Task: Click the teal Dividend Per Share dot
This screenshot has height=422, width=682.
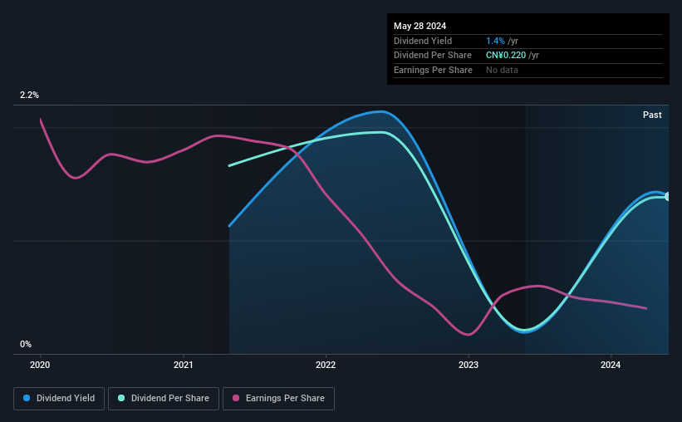Action: (x=121, y=398)
